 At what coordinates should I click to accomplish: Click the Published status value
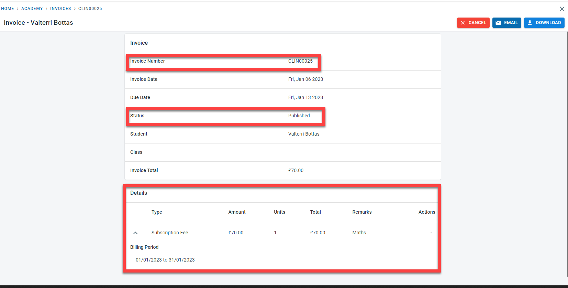[x=299, y=116]
